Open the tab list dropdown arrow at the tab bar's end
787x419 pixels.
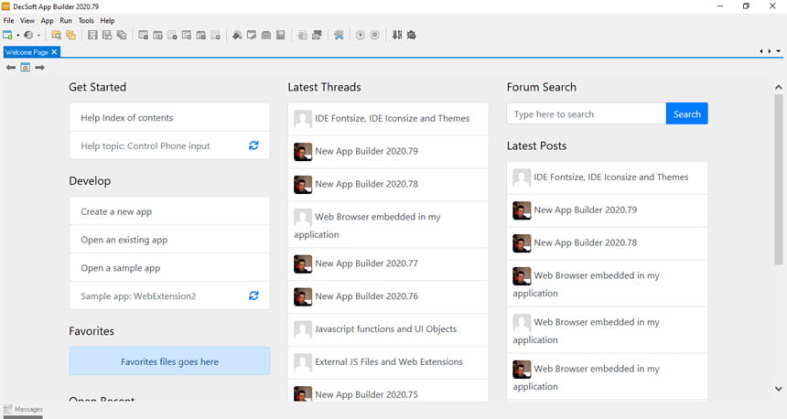coord(779,51)
